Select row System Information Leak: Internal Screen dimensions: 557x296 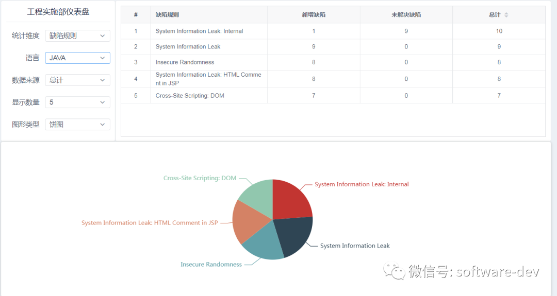[333, 31]
